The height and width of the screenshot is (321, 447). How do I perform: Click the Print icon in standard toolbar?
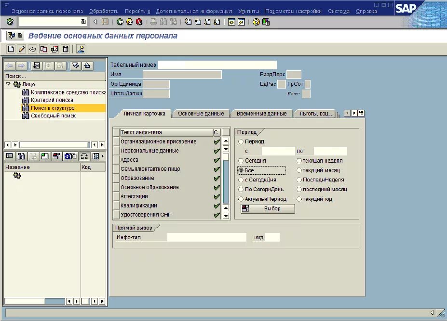(x=153, y=22)
